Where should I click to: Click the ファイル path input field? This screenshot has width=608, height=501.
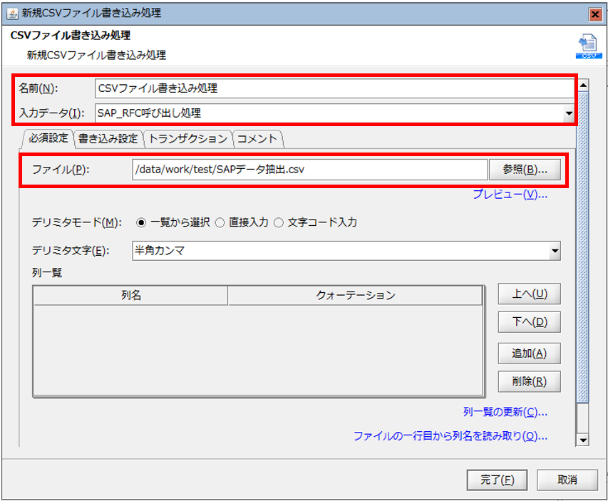pos(309,170)
